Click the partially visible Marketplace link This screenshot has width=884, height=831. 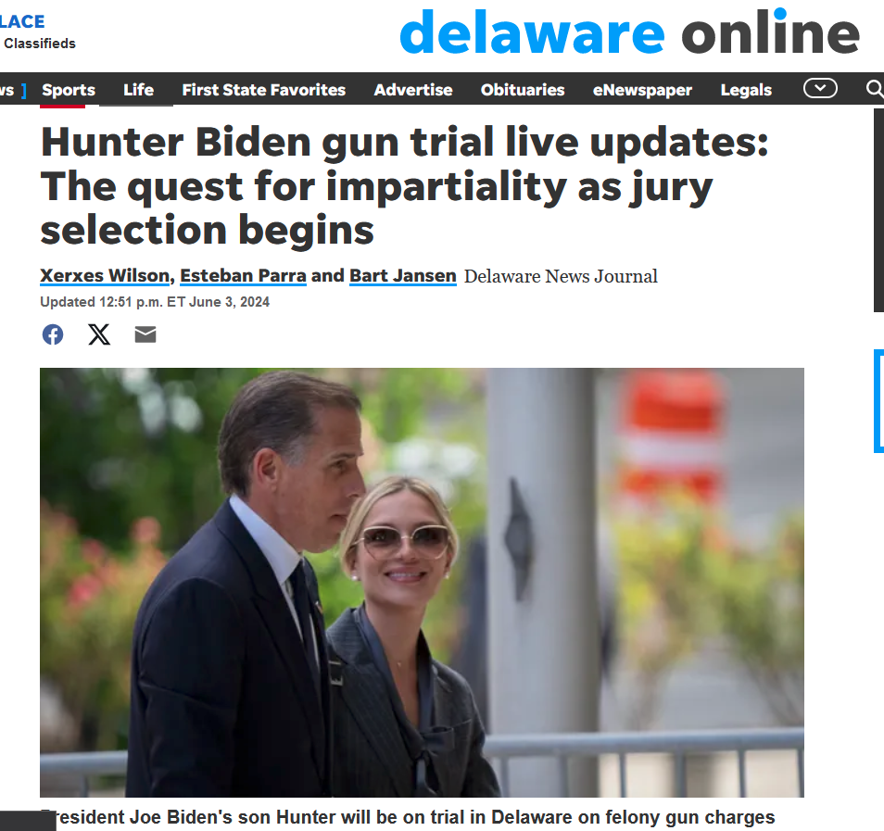(22, 21)
